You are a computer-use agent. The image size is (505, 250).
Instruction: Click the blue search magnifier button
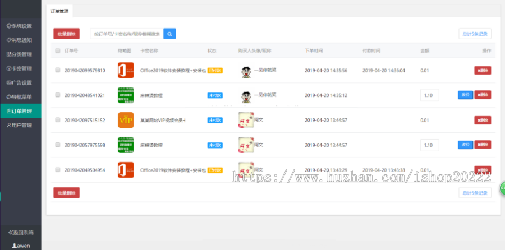tap(169, 34)
